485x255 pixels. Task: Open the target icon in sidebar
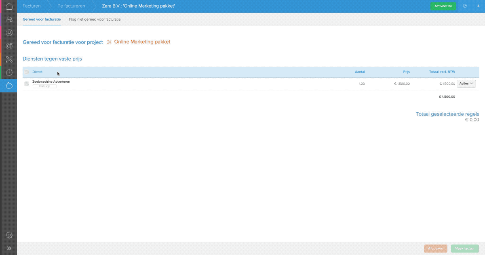9,46
